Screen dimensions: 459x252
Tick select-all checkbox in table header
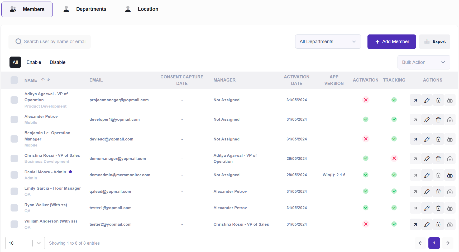pyautogui.click(x=14, y=80)
